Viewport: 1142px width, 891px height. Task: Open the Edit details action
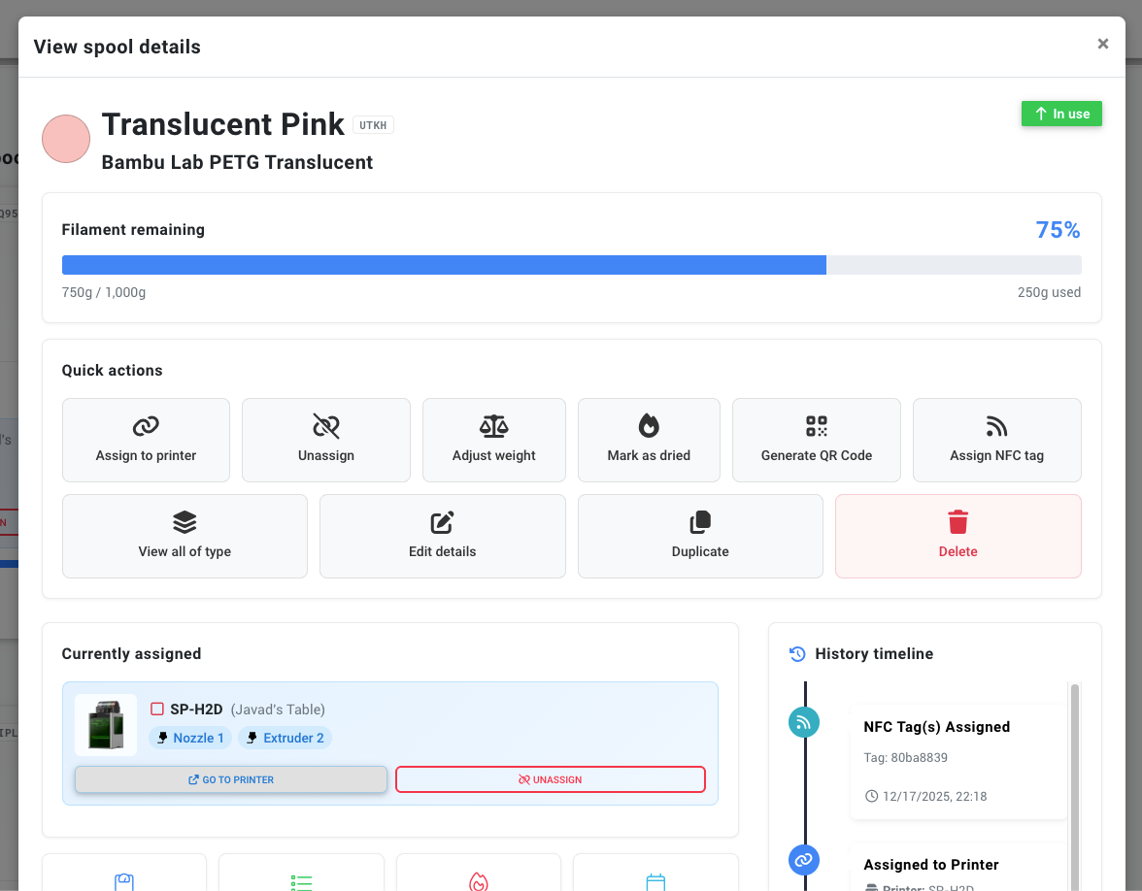(x=442, y=536)
